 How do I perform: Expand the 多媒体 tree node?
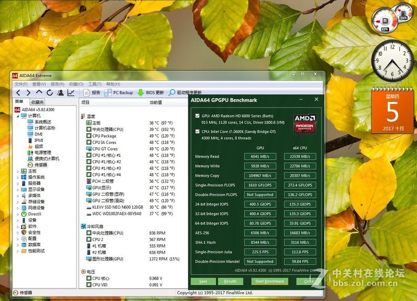(x=18, y=196)
